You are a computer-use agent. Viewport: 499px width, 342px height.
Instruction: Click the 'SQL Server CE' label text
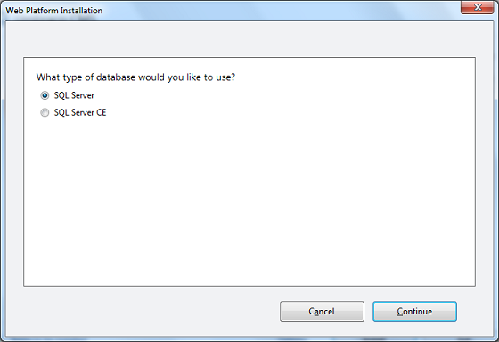pos(80,112)
